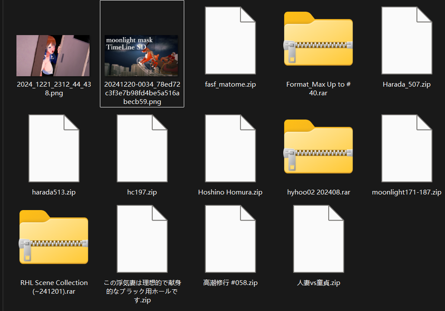Screen dimensions: 445x311
Task: Click the moonlight171-187.zip filename text
Action: (x=407, y=192)
